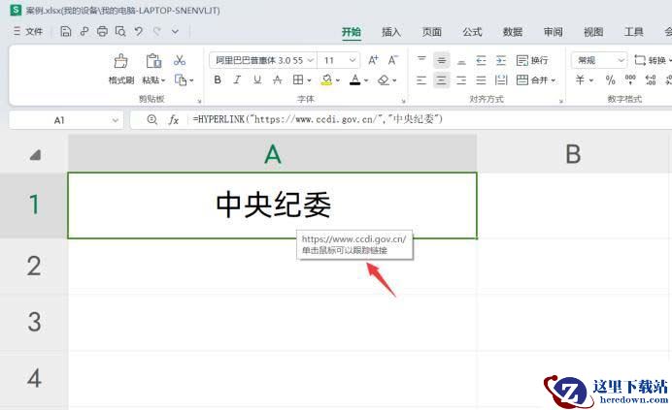Click the Save icon in quick access bar

click(x=65, y=32)
